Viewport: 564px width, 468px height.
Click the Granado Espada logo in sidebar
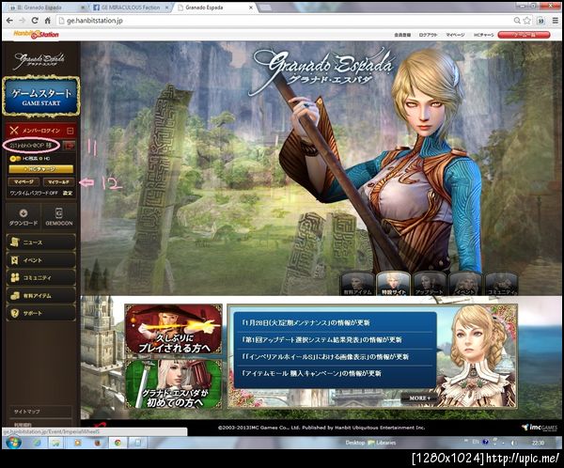(x=39, y=60)
